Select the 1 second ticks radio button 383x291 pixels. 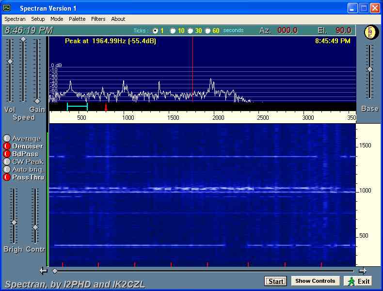point(155,31)
